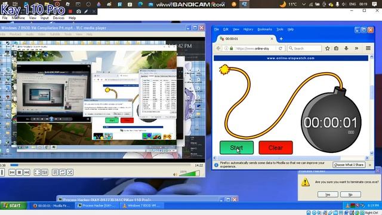Switch to Windows 7 BSOD VM taskbar item
382x215 pixels.
click(x=143, y=205)
